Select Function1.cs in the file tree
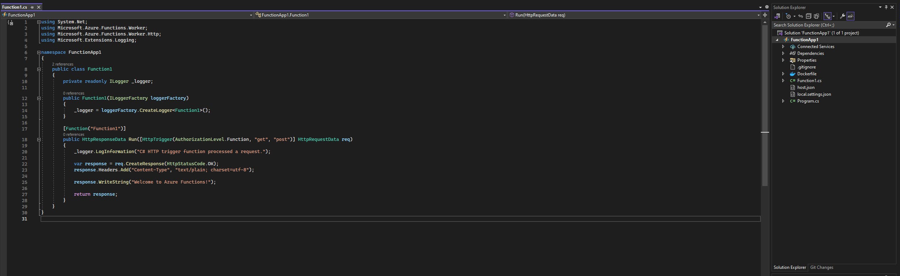This screenshot has width=900, height=276. pyautogui.click(x=809, y=81)
